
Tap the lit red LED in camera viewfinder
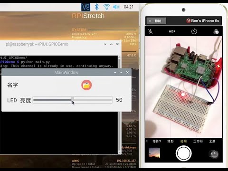click(x=183, y=95)
